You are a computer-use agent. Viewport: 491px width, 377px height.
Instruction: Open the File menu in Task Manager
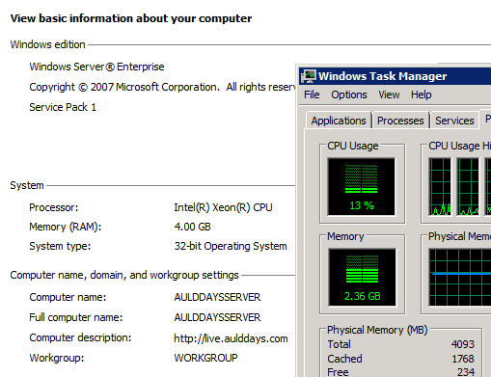pyautogui.click(x=312, y=94)
